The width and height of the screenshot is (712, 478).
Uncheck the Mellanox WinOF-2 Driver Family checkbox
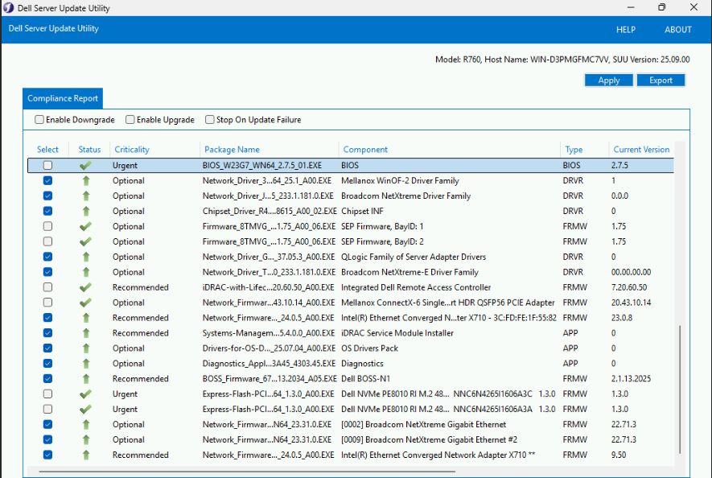click(x=47, y=181)
